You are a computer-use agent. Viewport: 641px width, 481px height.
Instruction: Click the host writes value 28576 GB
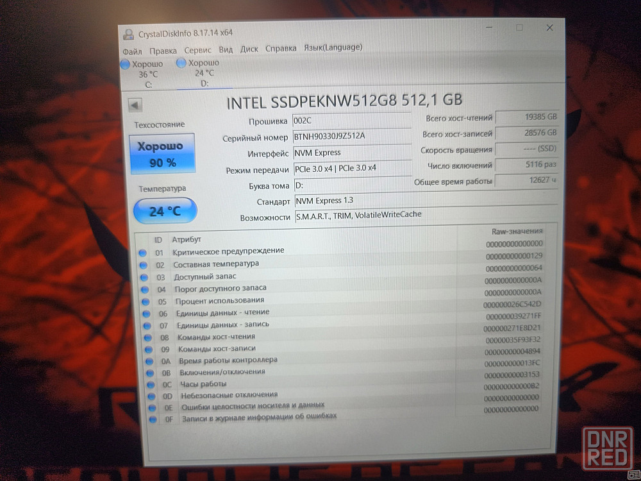click(x=526, y=133)
